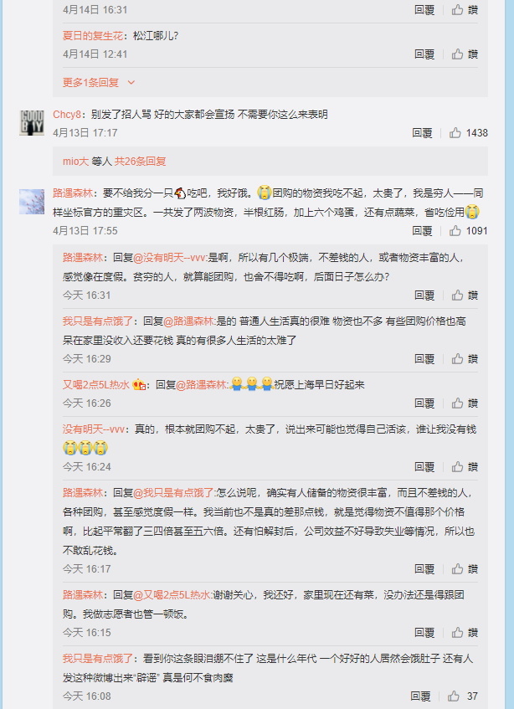This screenshot has height=709, width=514.
Task: Visit 又喝2点5L热水 user profile
Action: pyautogui.click(x=95, y=385)
